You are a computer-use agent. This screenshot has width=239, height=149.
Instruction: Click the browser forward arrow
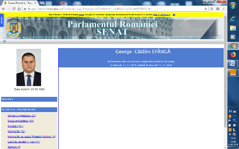point(9,9)
